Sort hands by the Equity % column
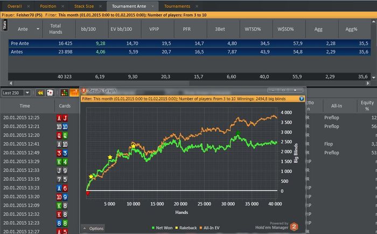 (x=367, y=106)
